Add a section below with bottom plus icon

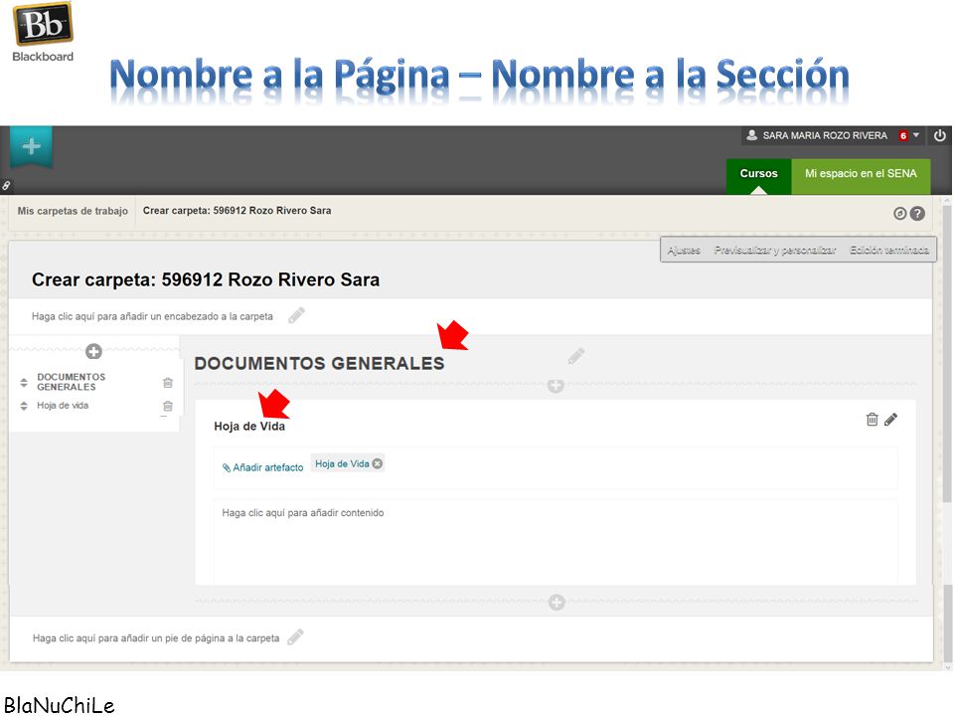[x=556, y=603]
